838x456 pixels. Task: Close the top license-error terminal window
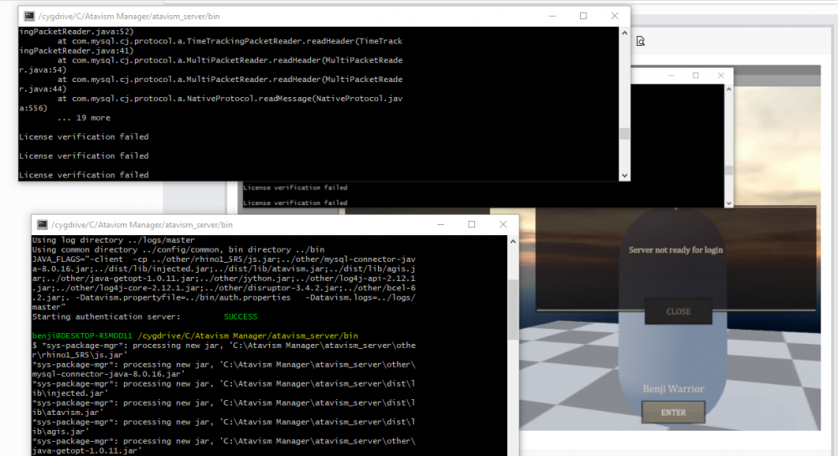615,16
